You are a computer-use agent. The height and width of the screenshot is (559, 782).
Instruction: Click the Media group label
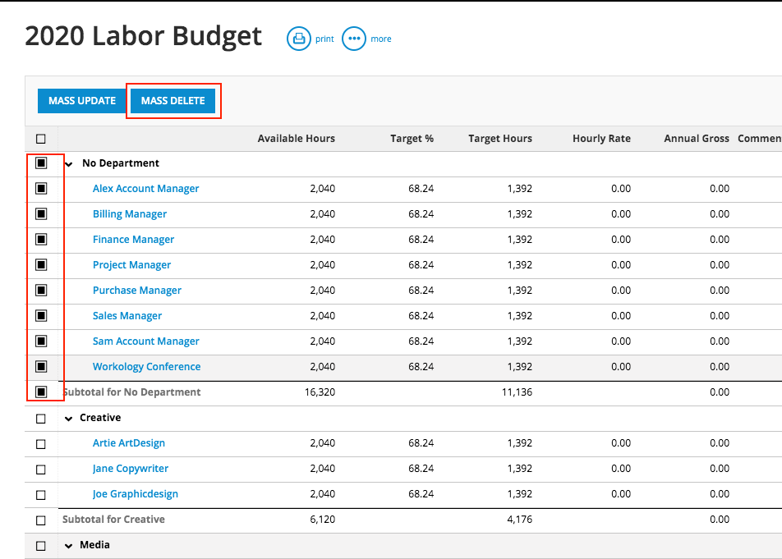coord(94,544)
